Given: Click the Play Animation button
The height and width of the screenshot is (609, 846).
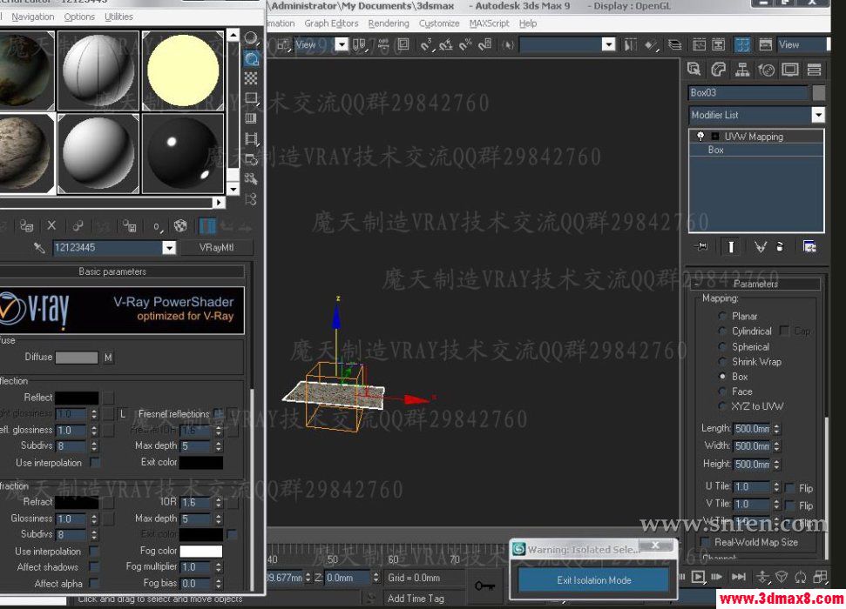Looking at the screenshot, I should (699, 576).
